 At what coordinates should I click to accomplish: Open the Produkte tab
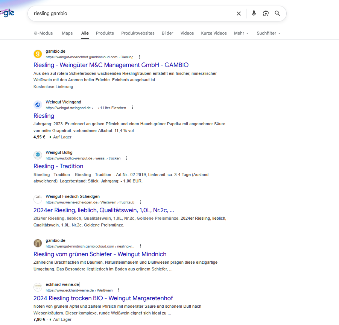click(x=105, y=33)
